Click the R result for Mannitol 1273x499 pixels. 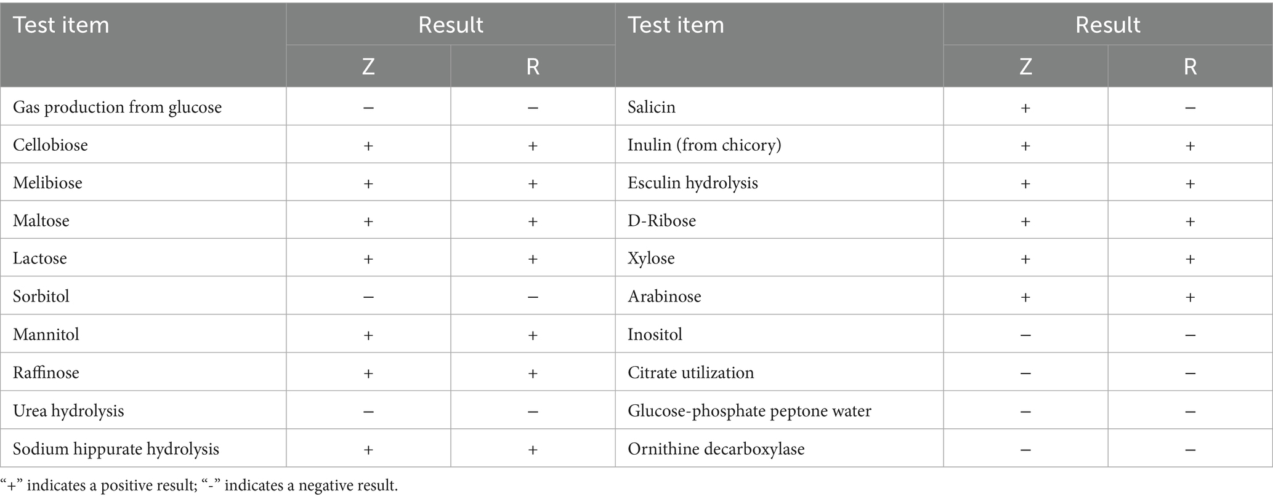tap(533, 335)
